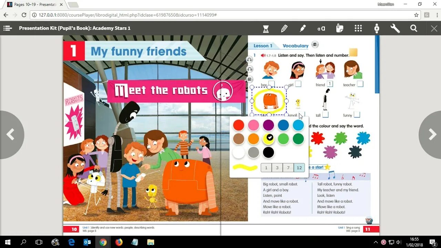The width and height of the screenshot is (441, 248).
Task: Tick the checkbox next to funny
Action: click(x=357, y=115)
